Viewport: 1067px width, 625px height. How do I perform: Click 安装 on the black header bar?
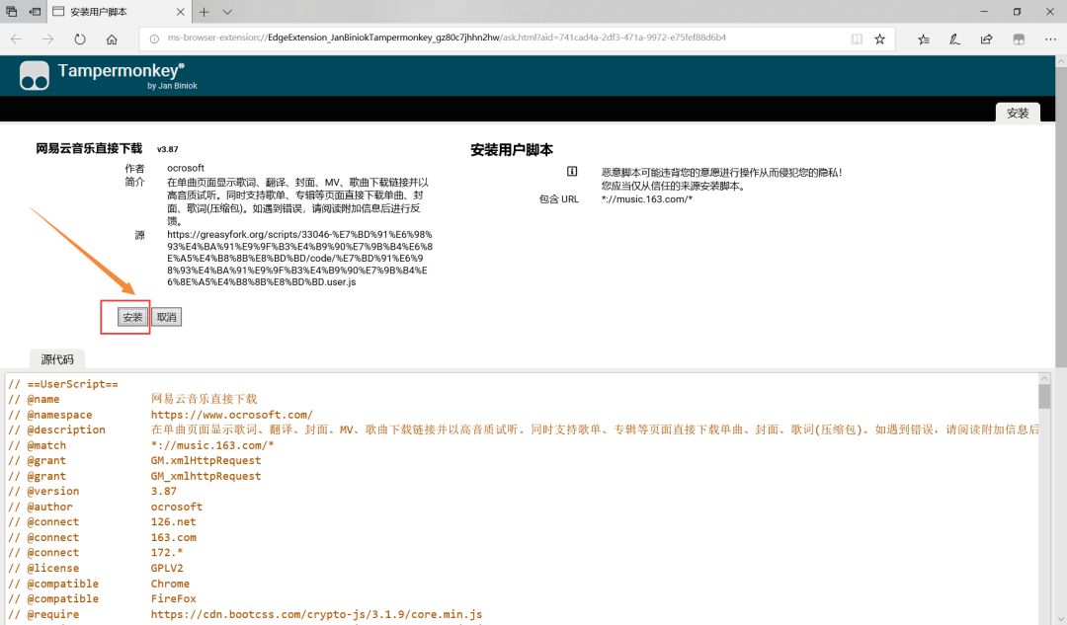pyautogui.click(x=1018, y=113)
